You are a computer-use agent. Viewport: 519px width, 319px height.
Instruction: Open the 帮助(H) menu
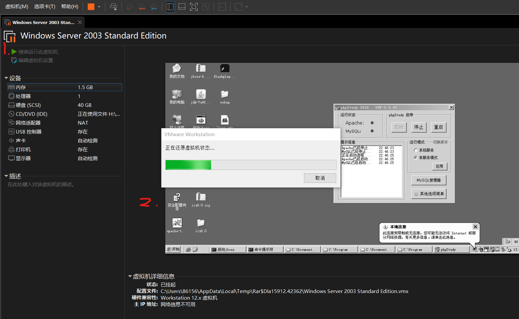pyautogui.click(x=70, y=7)
